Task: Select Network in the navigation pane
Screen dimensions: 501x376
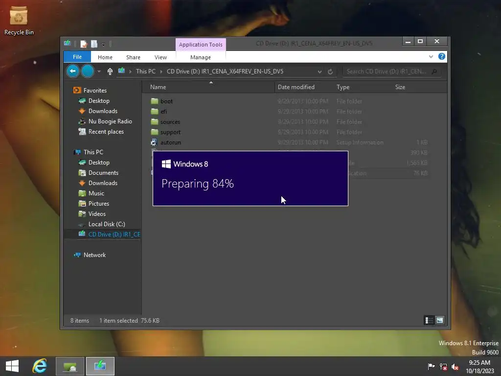Action: pos(94,255)
